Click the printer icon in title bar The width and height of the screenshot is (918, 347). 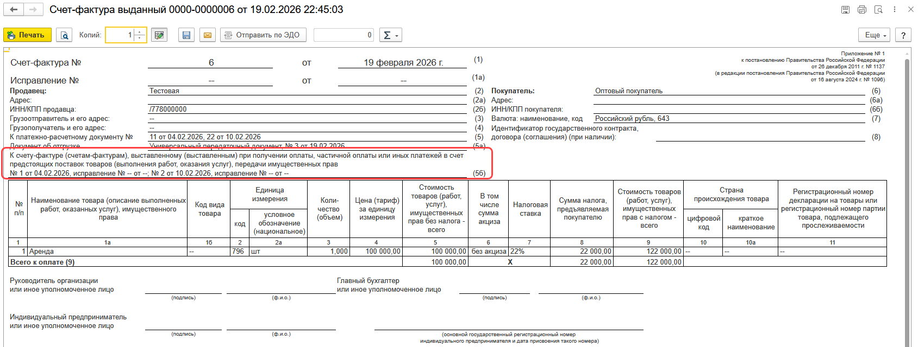tap(862, 10)
